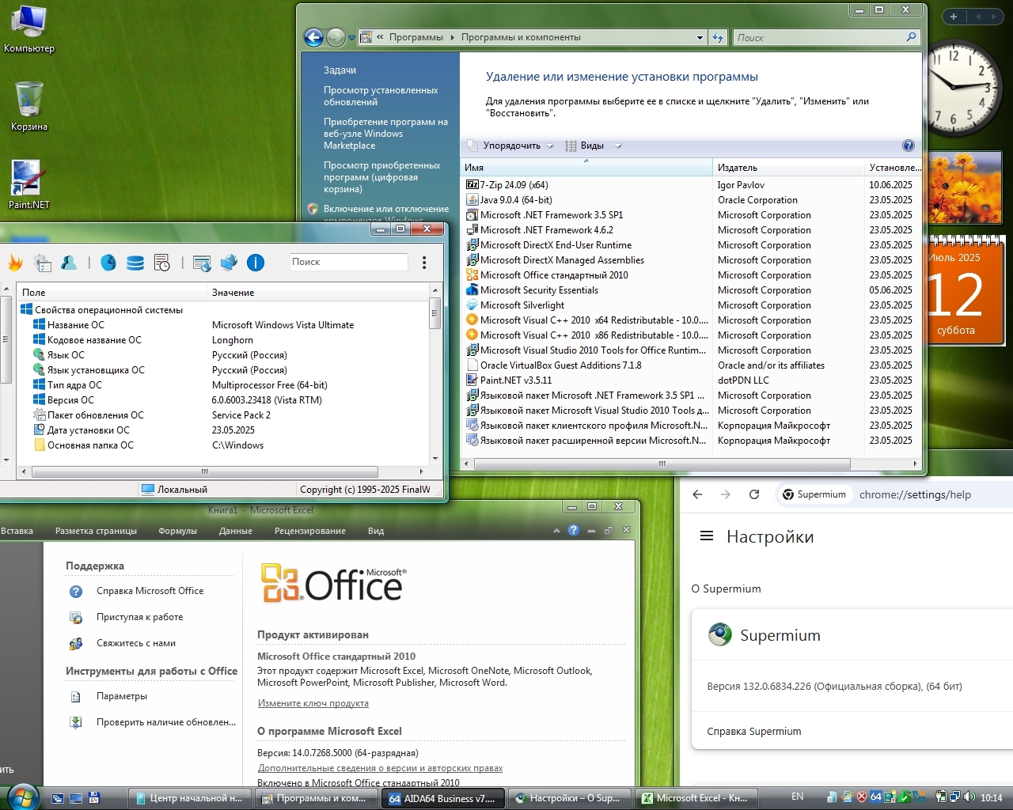Open Справка Supermium link
Screen dimensions: 1013x810
coord(753,732)
